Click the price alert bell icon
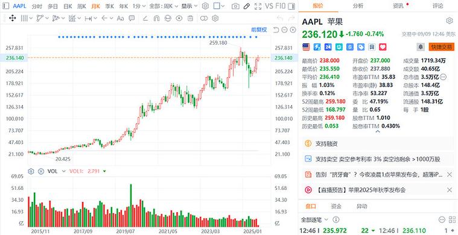The image size is (458, 235). click(x=421, y=46)
